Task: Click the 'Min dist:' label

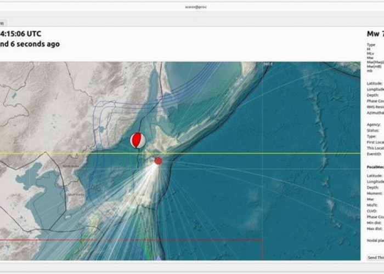Action: click(x=374, y=222)
